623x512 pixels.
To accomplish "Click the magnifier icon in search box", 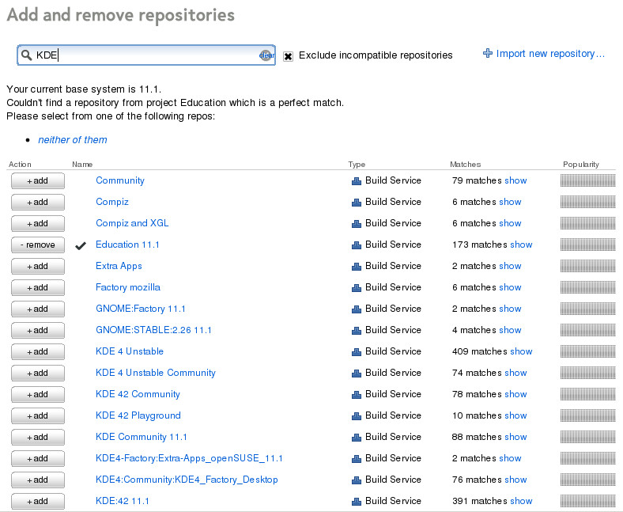I will coord(27,55).
